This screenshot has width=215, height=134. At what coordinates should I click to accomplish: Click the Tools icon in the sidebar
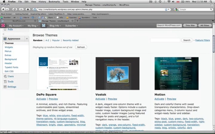coord(5,81)
